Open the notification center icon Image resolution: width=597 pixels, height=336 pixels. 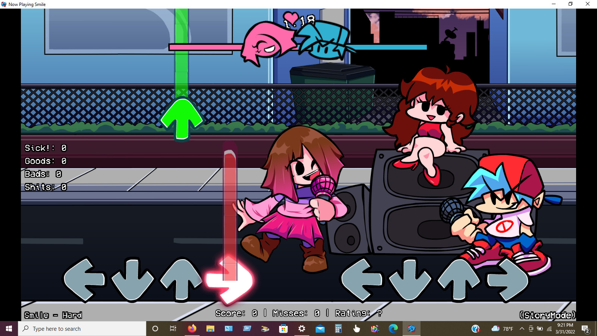point(585,329)
